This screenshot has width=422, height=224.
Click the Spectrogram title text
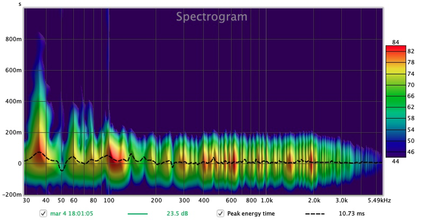[x=212, y=17]
